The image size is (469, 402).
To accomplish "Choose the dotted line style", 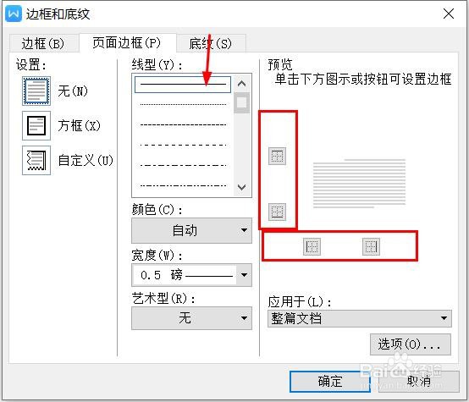I will click(x=183, y=105).
